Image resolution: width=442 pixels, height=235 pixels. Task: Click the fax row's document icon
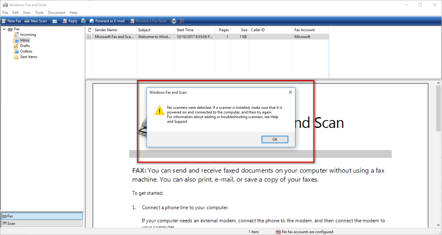(x=89, y=37)
